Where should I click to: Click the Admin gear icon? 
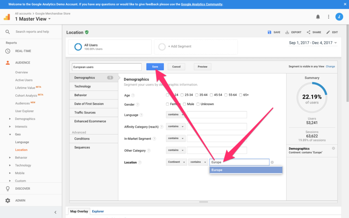7,200
